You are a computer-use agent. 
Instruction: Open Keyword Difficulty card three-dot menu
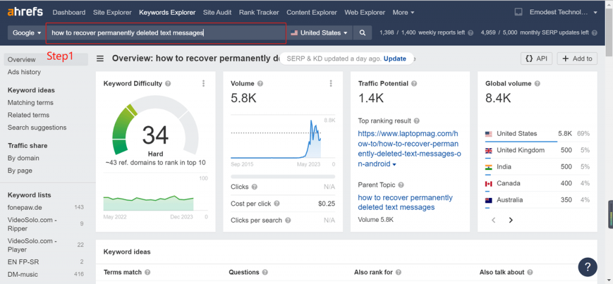[x=204, y=83]
